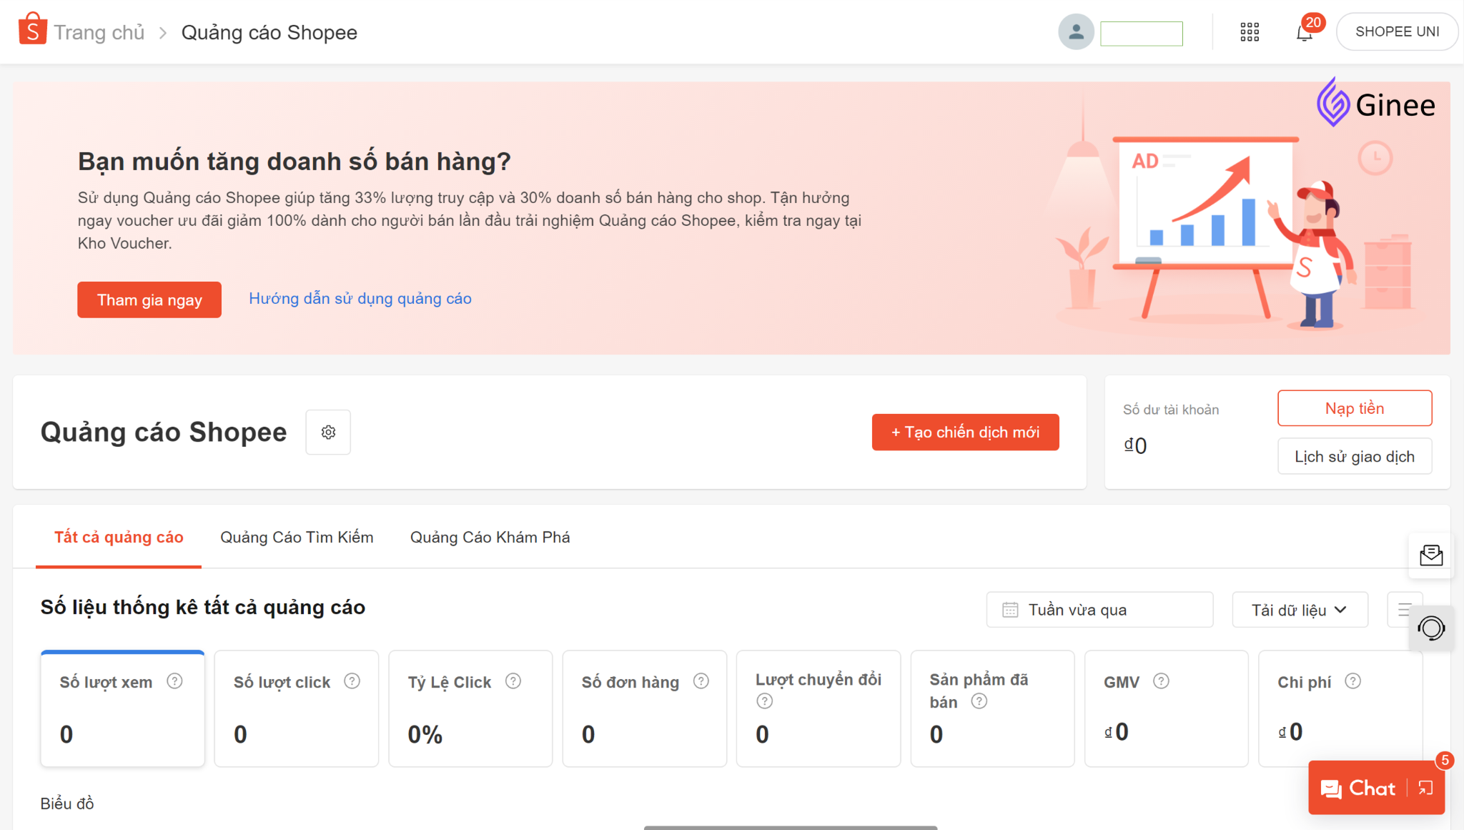Select the Tỷ Lệ Click metric card
The height and width of the screenshot is (830, 1464).
pyautogui.click(x=470, y=708)
